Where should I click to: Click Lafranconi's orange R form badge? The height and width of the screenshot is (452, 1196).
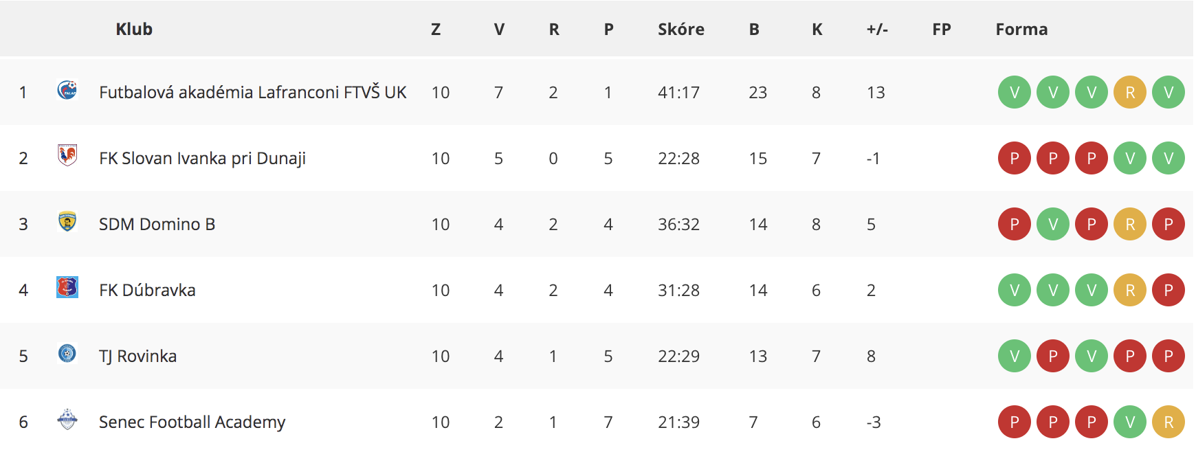pyautogui.click(x=1130, y=92)
